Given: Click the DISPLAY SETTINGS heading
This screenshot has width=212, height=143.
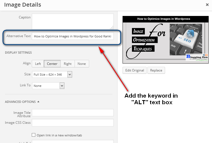Looking at the screenshot, I should pyautogui.click(x=18, y=53).
